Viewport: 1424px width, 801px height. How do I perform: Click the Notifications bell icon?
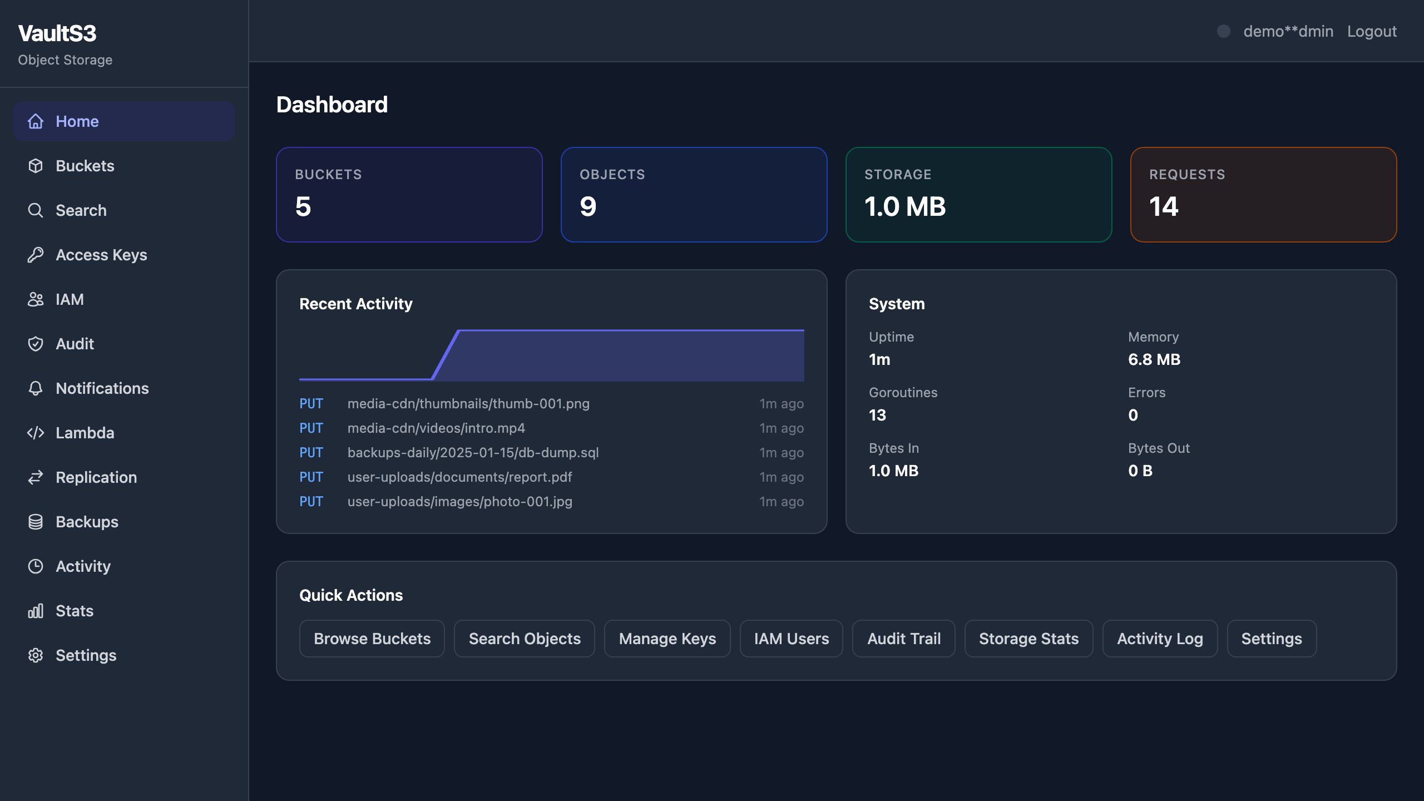[x=36, y=388]
